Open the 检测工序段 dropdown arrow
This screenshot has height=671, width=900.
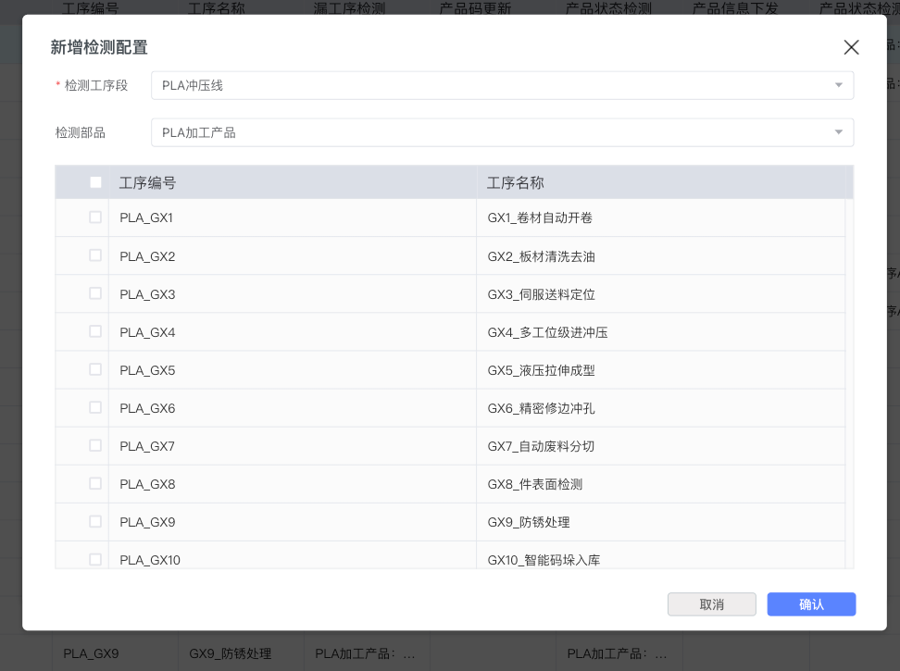tap(838, 85)
